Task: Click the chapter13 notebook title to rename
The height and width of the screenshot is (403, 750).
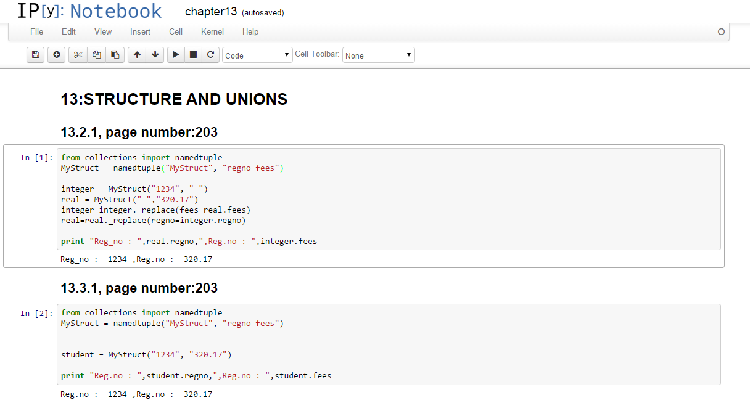Action: 211,12
